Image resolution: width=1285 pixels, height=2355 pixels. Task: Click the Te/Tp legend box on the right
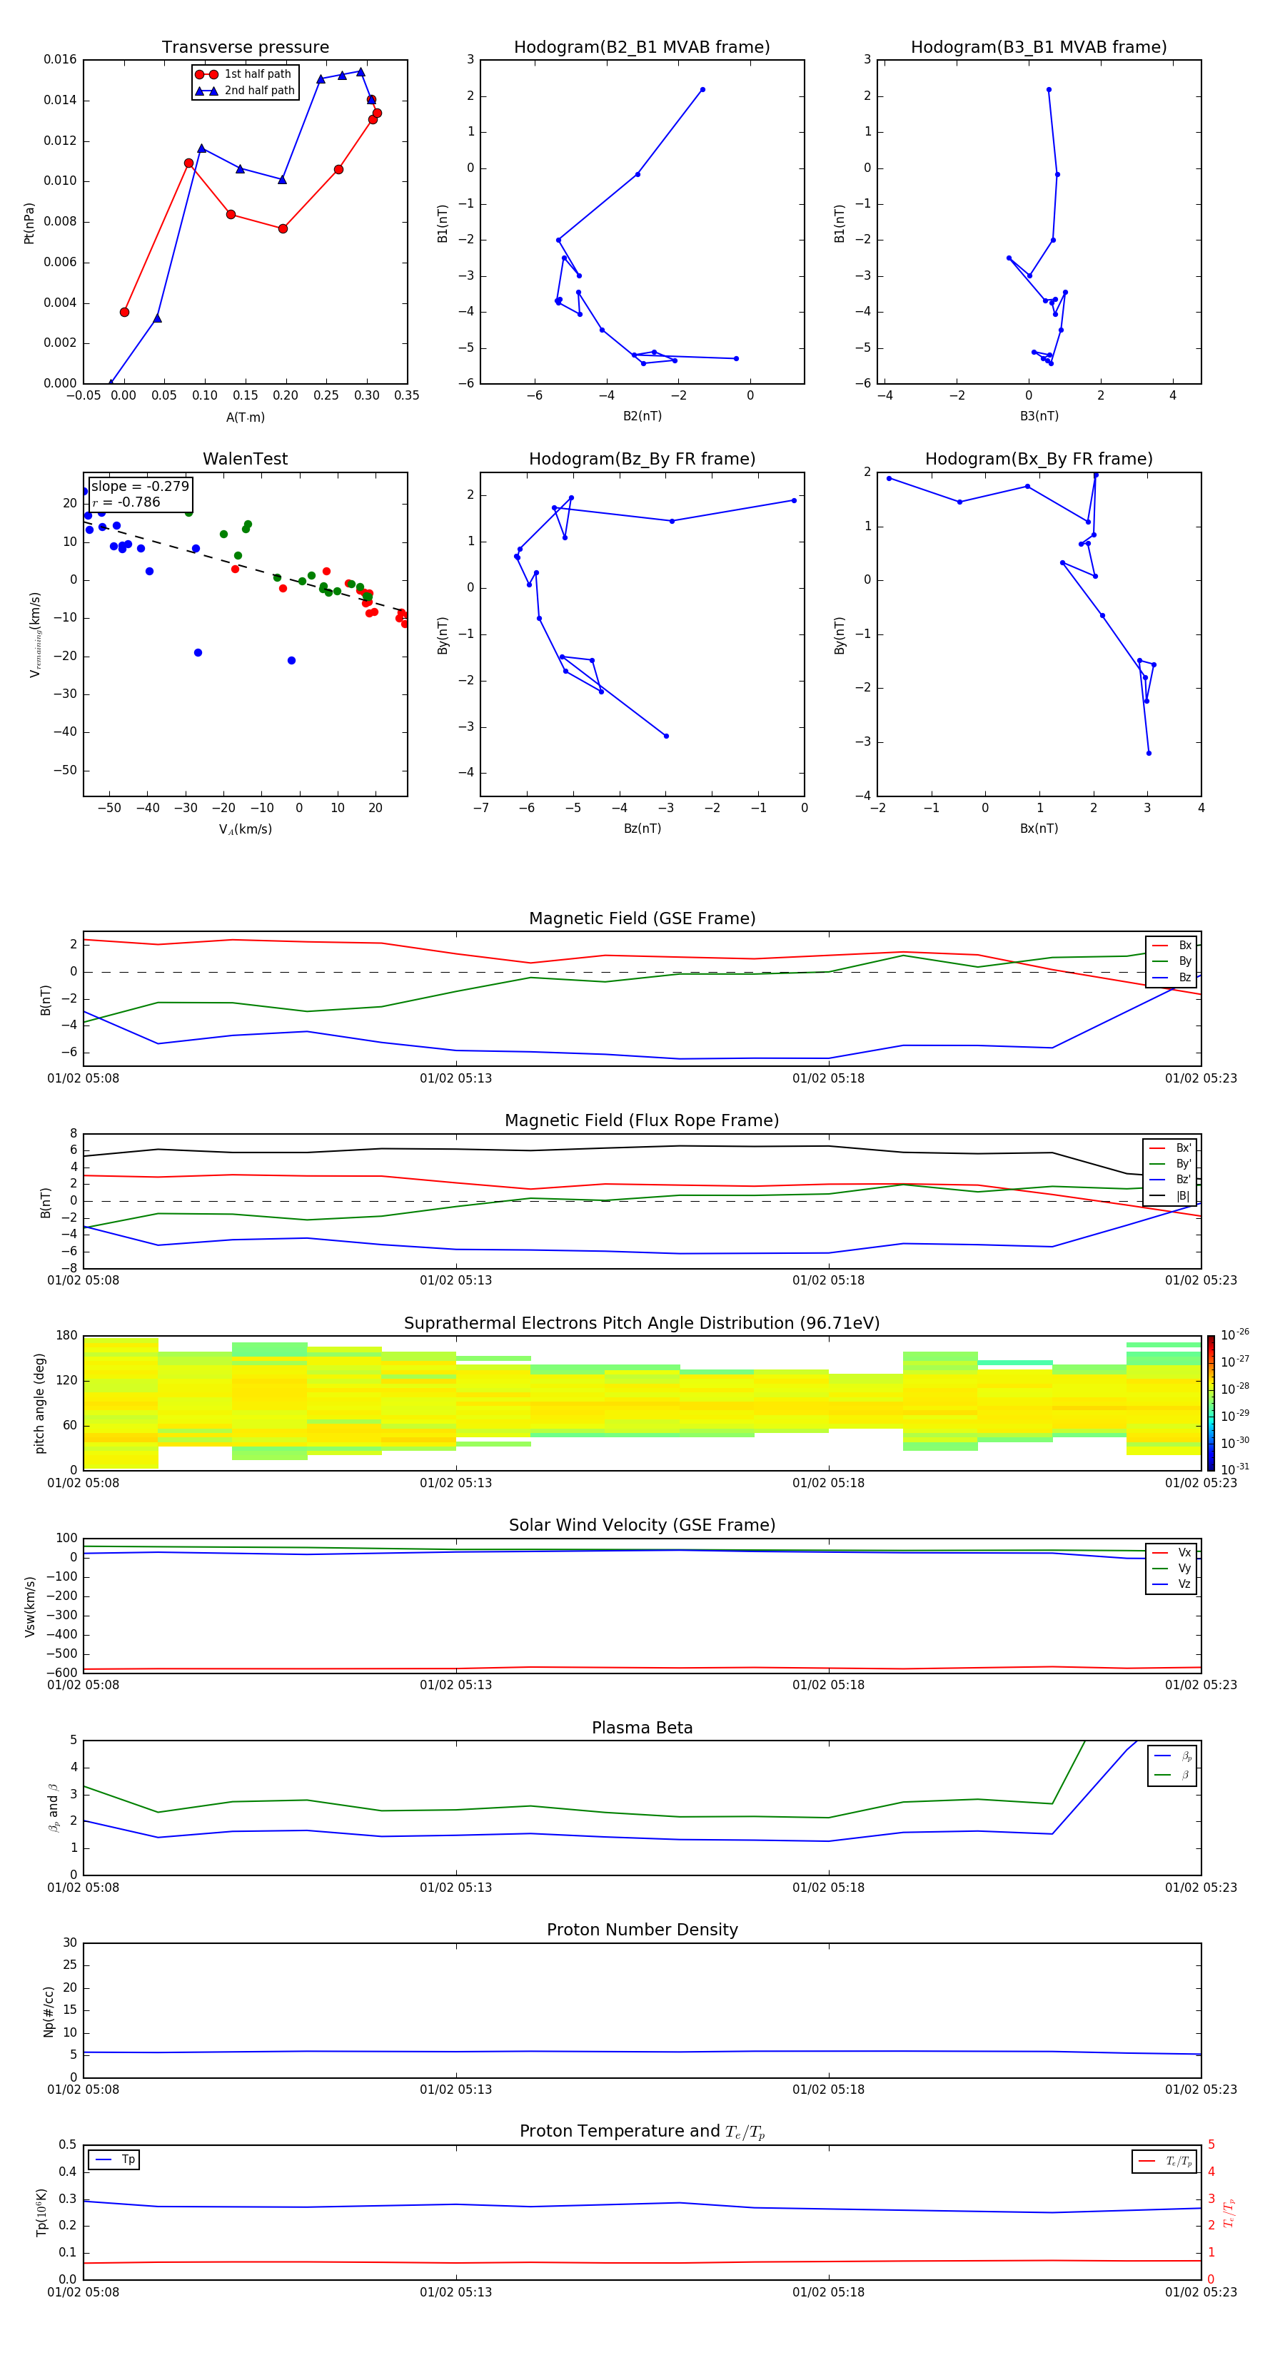[1164, 2161]
